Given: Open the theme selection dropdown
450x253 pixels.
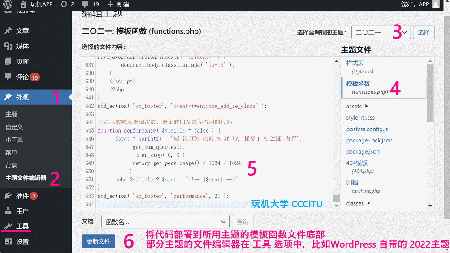Looking at the screenshot, I should pos(381,32).
